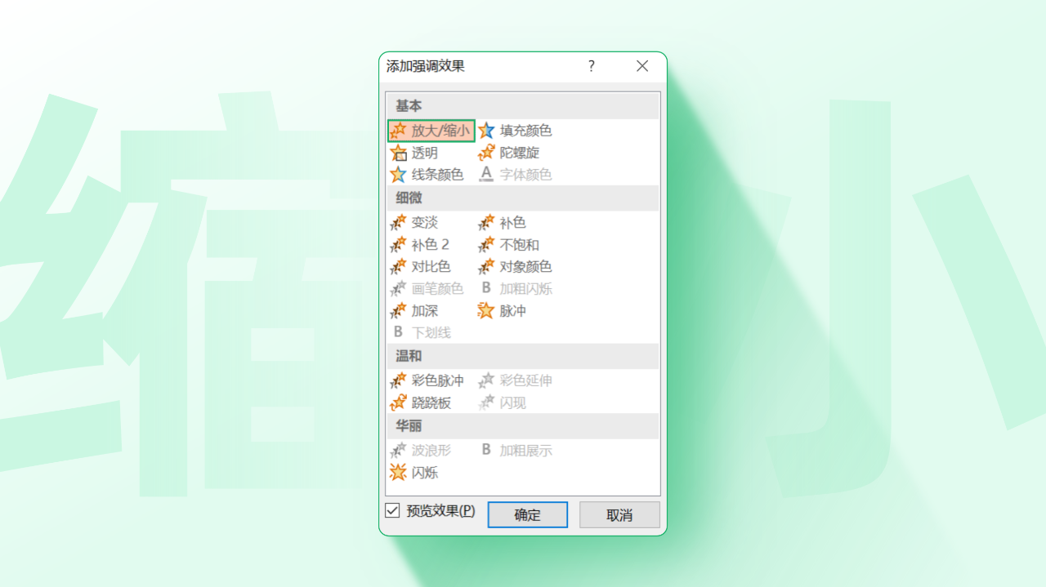Choose the 对比色 effect entry
Image resolution: width=1046 pixels, height=587 pixels.
pos(420,267)
